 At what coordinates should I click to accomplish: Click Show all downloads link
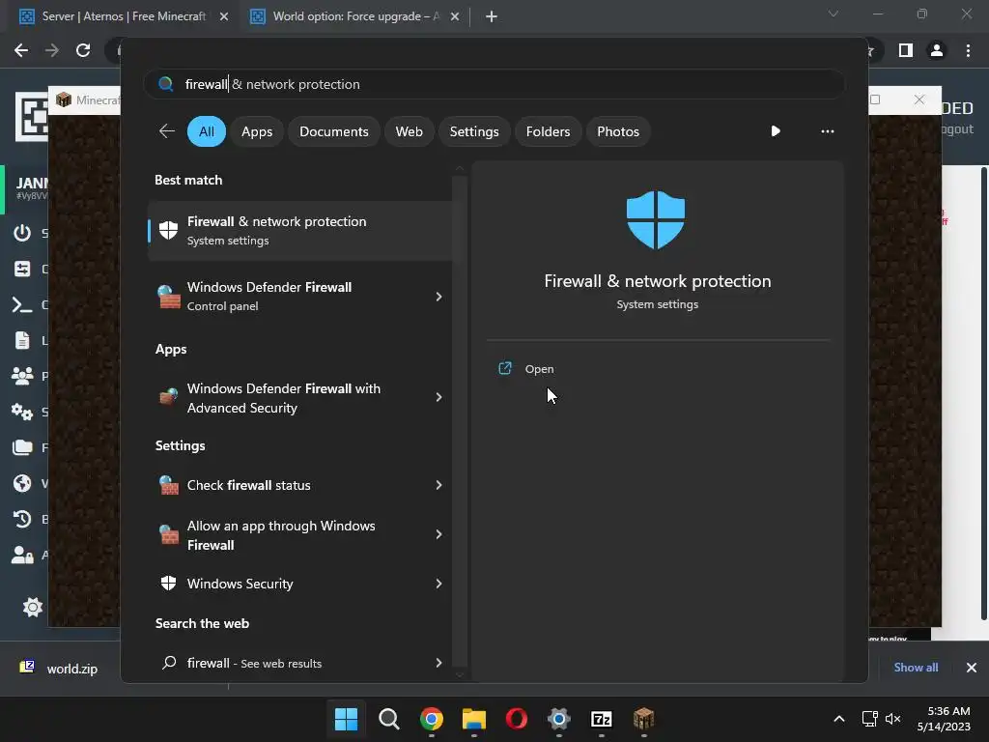coord(916,668)
